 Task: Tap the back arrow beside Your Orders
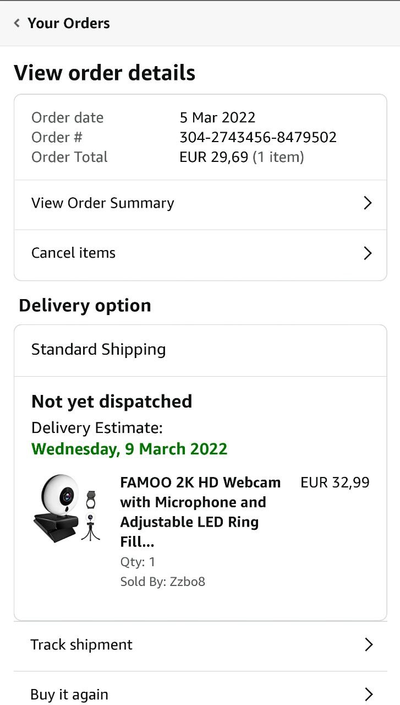tap(17, 23)
